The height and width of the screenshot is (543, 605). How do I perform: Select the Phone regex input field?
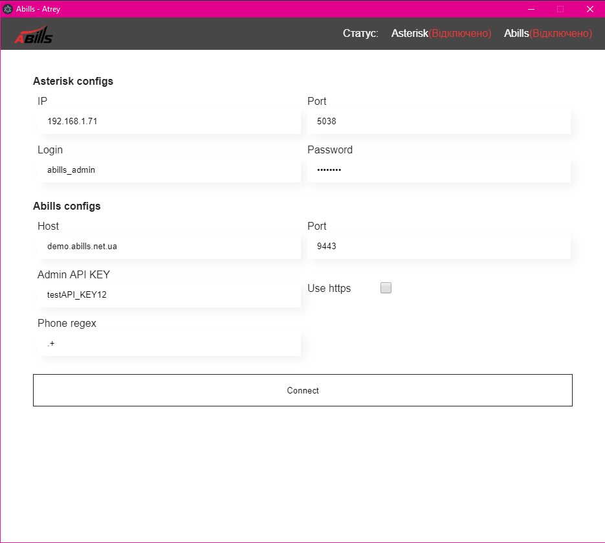tap(170, 343)
